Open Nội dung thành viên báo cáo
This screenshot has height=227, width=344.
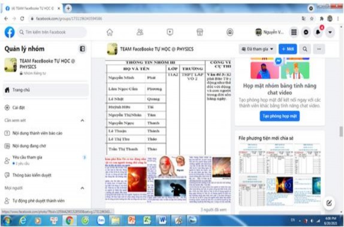pos(46,133)
